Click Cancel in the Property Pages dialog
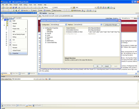 click(x=107, y=66)
